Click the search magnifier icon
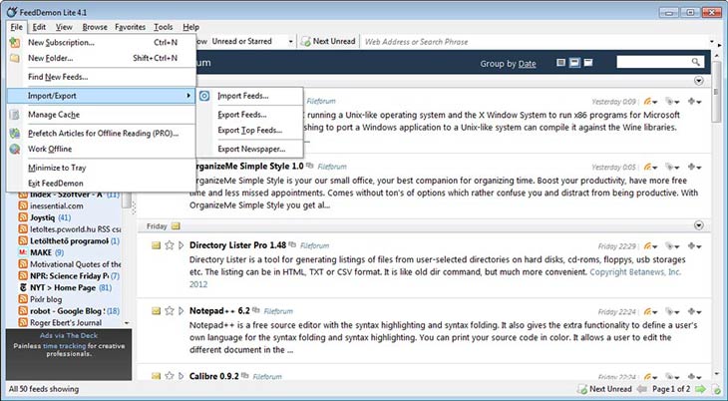 [695, 62]
